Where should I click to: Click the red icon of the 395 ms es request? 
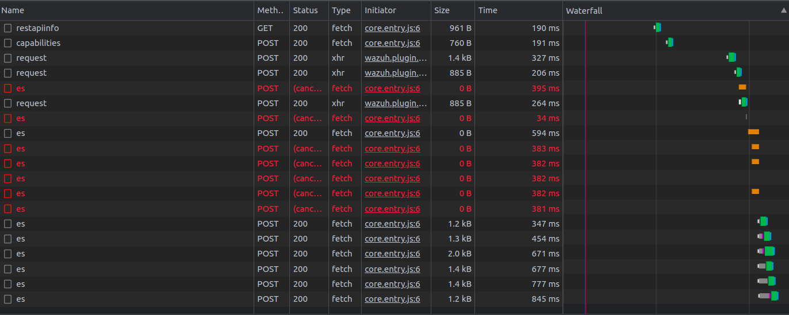click(7, 88)
